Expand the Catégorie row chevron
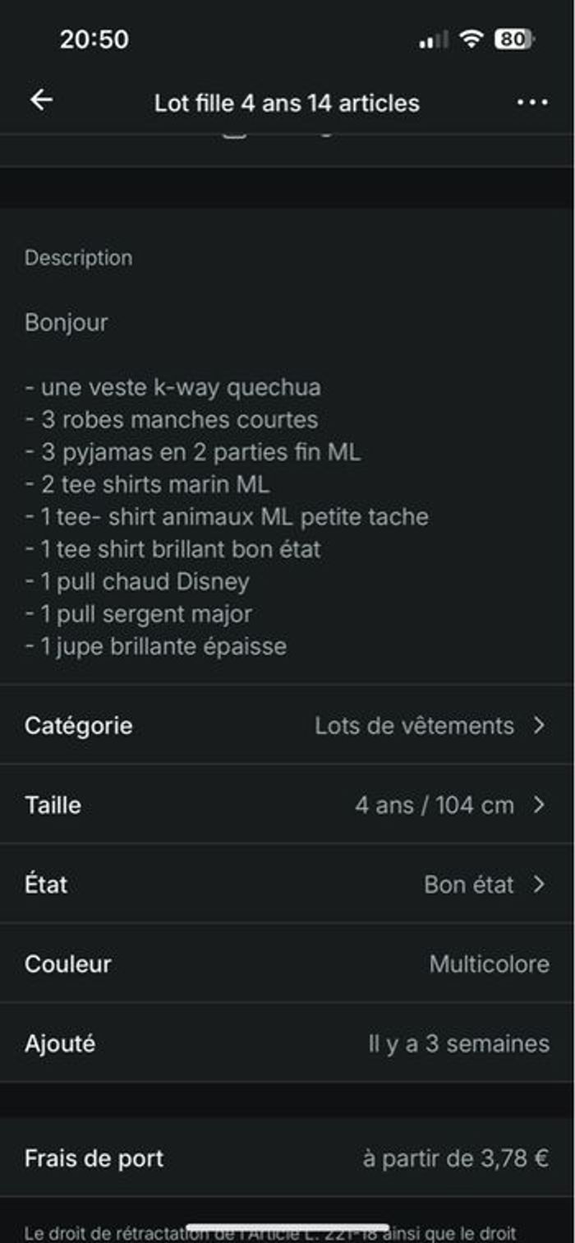 point(539,725)
